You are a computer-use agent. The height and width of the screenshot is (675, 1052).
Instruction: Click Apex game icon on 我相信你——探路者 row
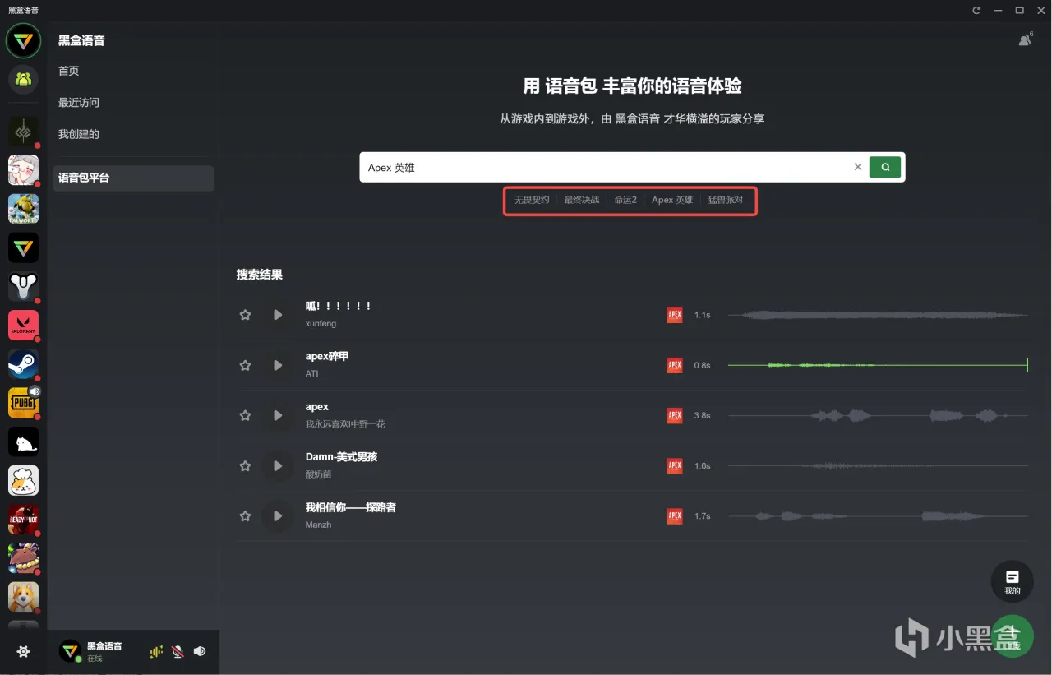[x=675, y=516]
